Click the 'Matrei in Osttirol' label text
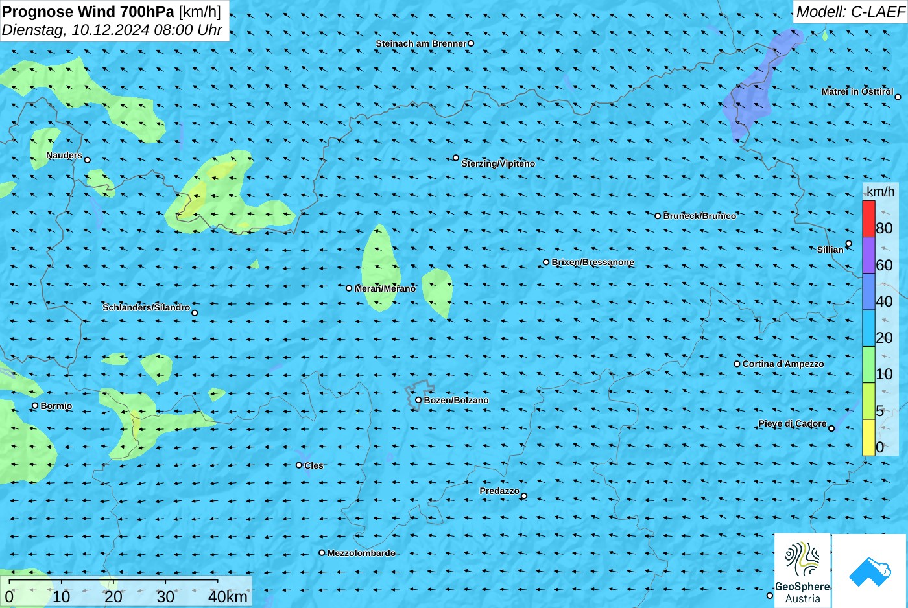This screenshot has height=608, width=908. tap(857, 91)
